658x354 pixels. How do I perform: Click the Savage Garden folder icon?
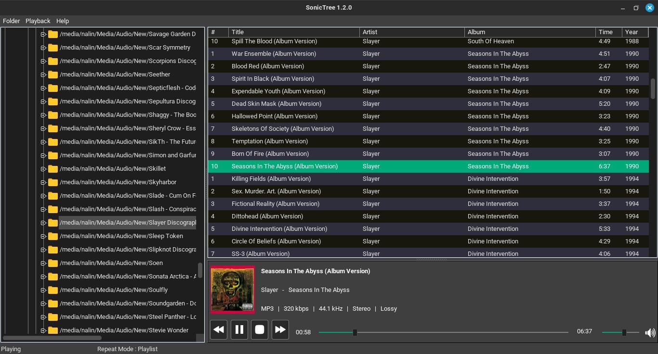point(53,34)
